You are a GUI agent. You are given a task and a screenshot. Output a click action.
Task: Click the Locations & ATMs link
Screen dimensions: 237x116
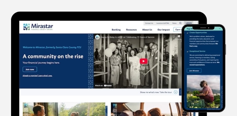163,23
